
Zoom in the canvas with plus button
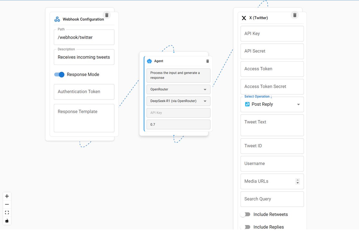pyautogui.click(x=7, y=196)
